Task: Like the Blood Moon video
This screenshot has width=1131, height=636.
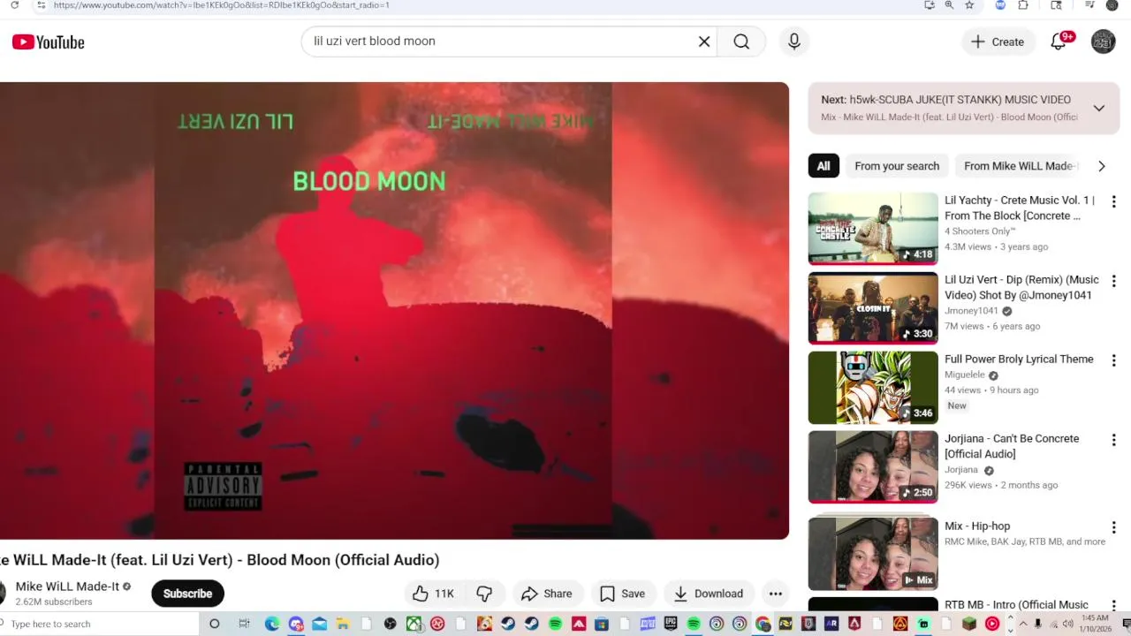Action: (434, 594)
